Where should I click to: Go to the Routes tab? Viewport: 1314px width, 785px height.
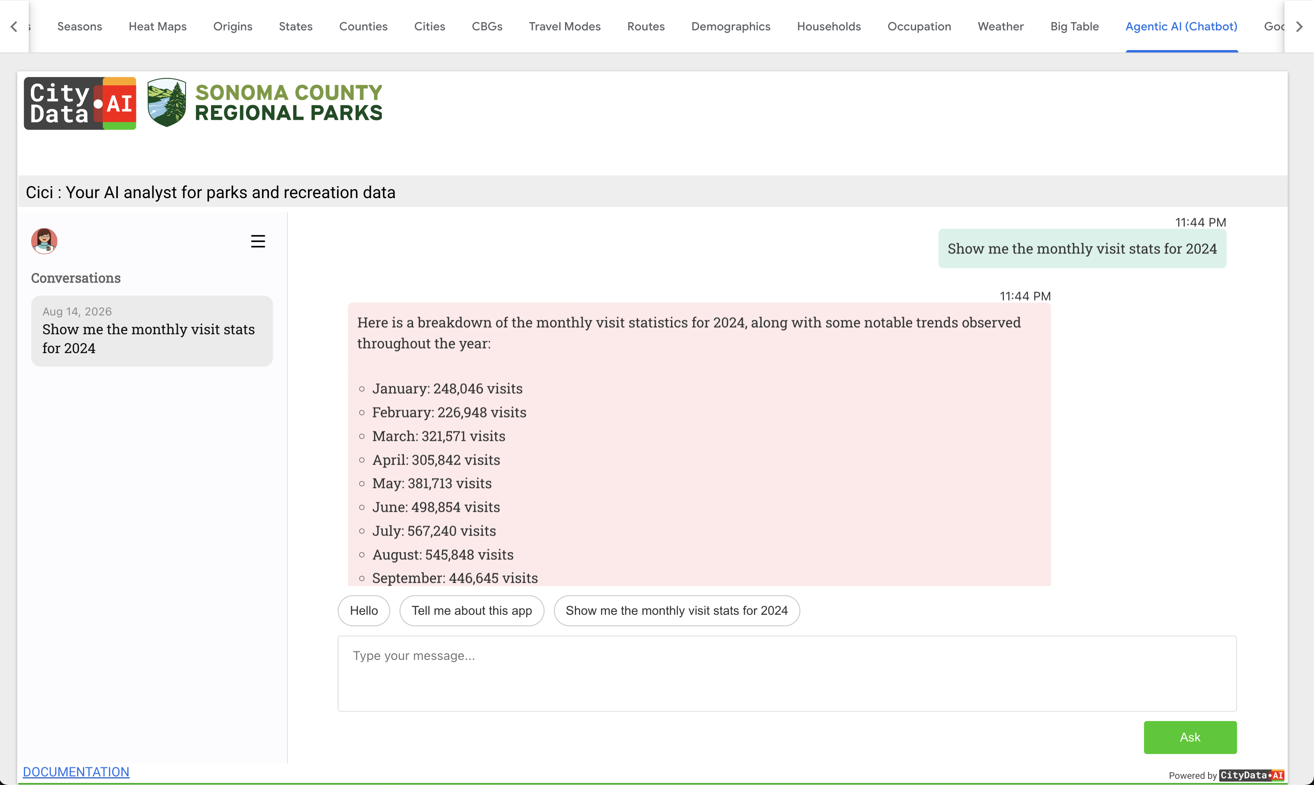(646, 26)
